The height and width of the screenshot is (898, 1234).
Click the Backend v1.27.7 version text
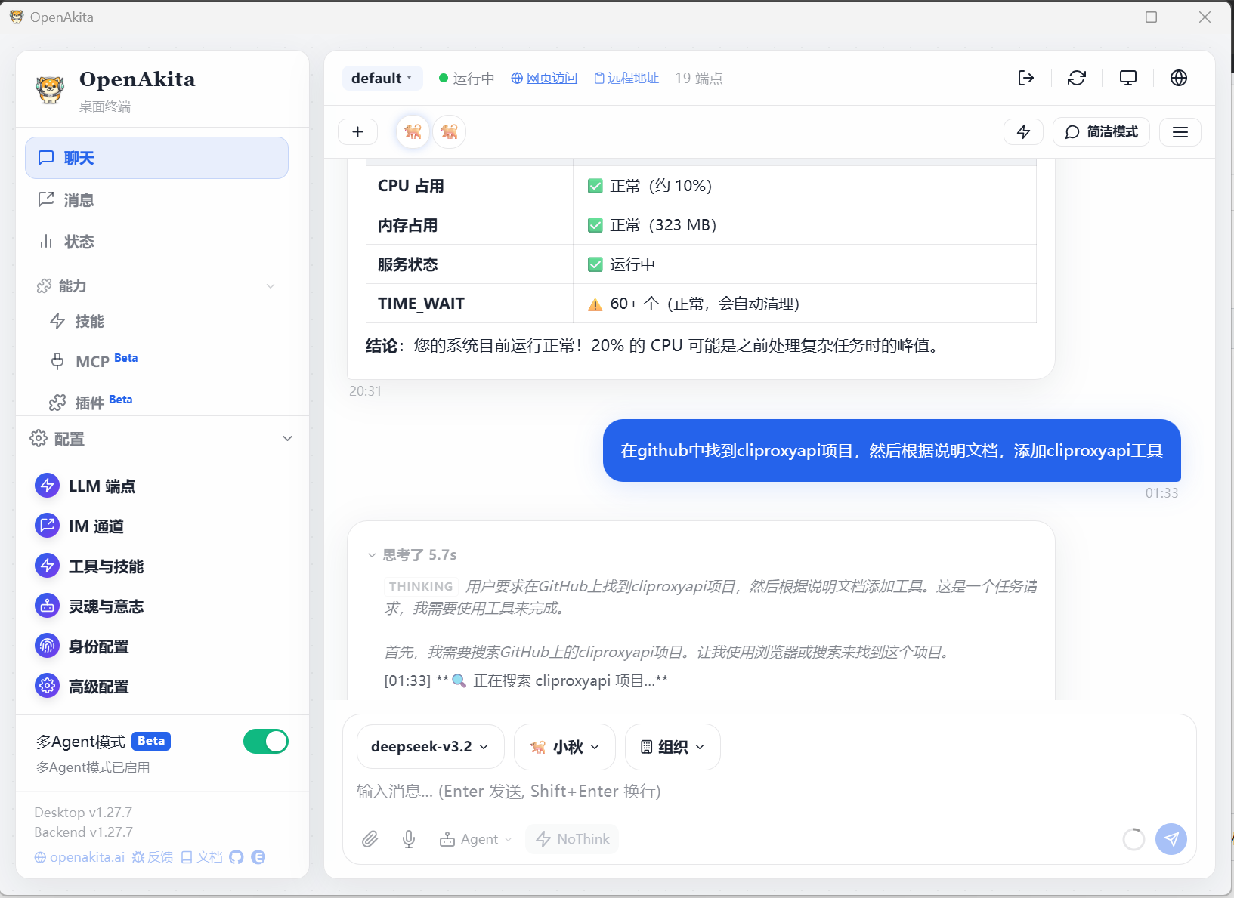83,832
